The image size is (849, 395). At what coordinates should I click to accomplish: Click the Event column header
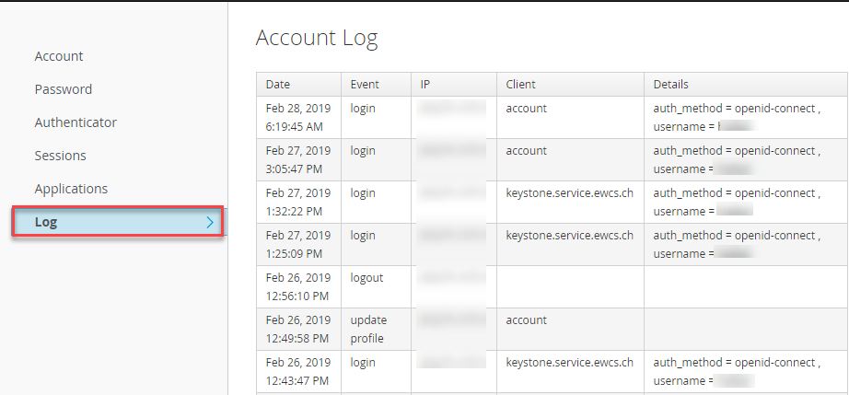tap(365, 85)
